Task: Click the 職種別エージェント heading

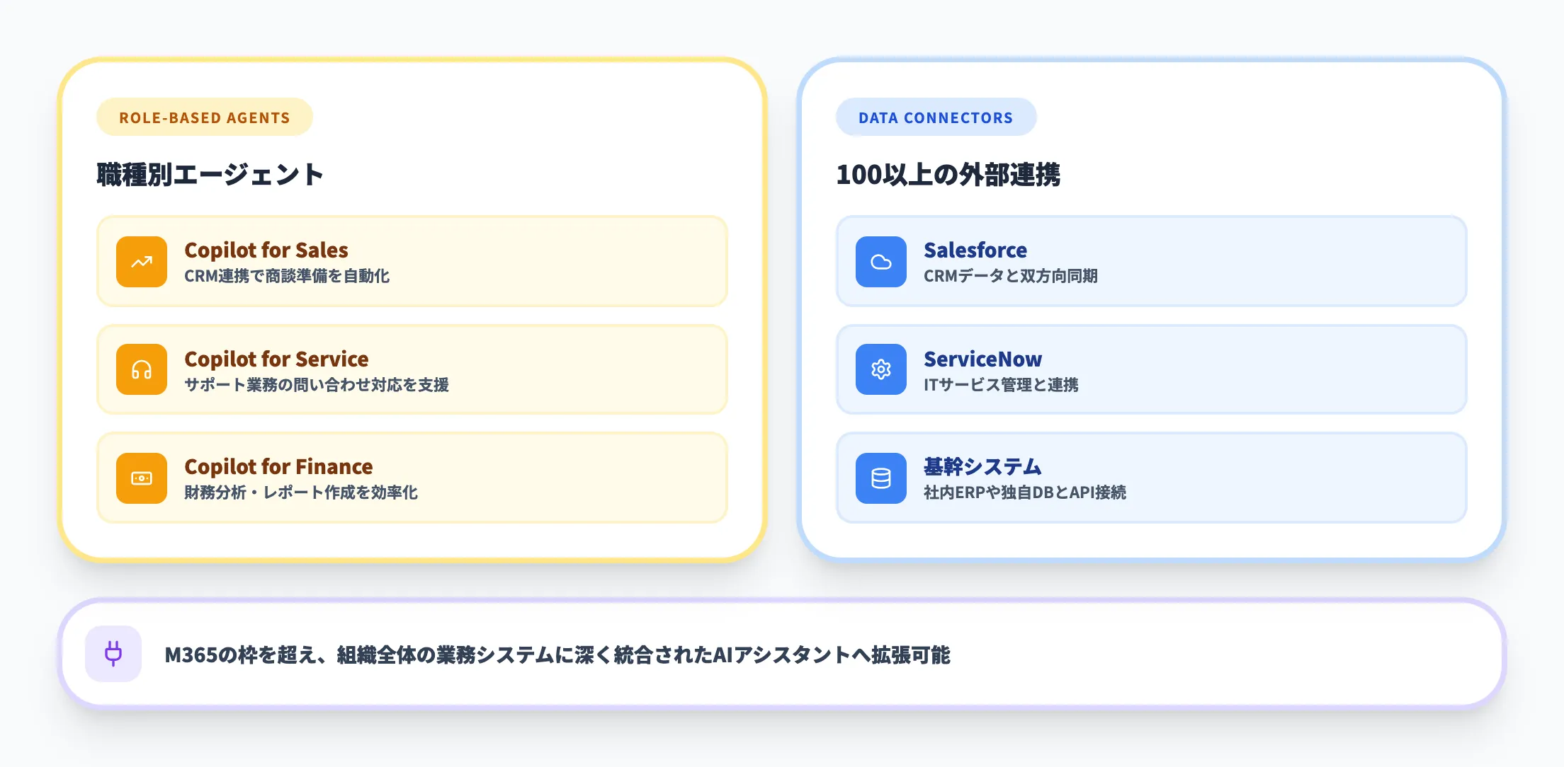Action: pos(209,172)
